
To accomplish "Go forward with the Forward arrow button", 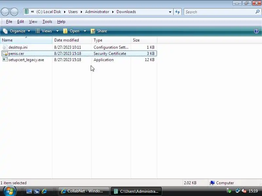I will [14, 12].
